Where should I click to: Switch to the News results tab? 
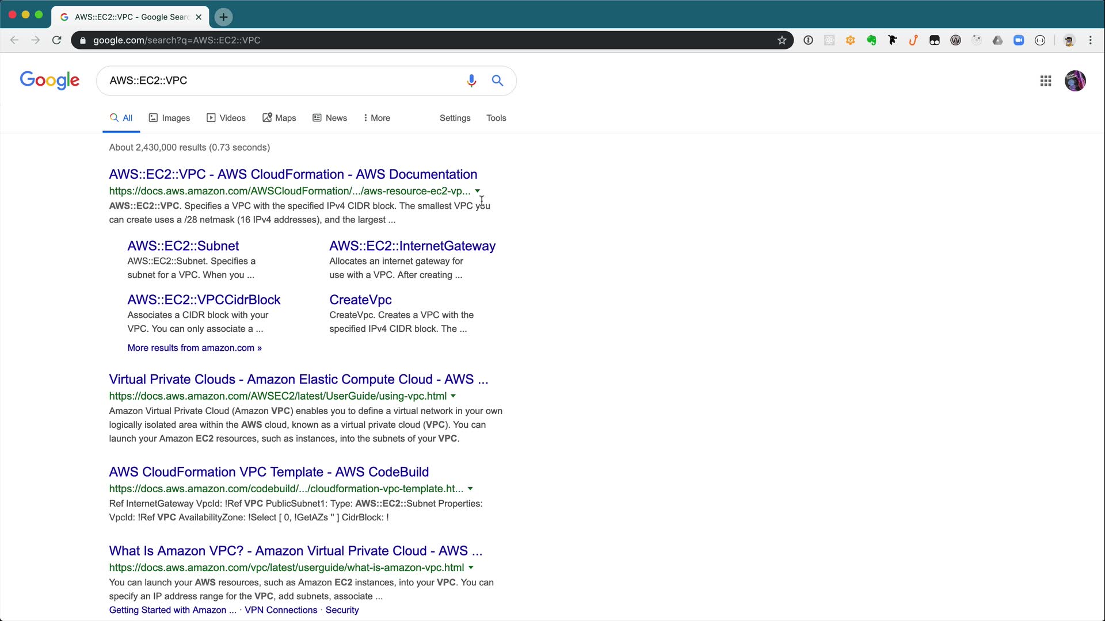tap(330, 118)
